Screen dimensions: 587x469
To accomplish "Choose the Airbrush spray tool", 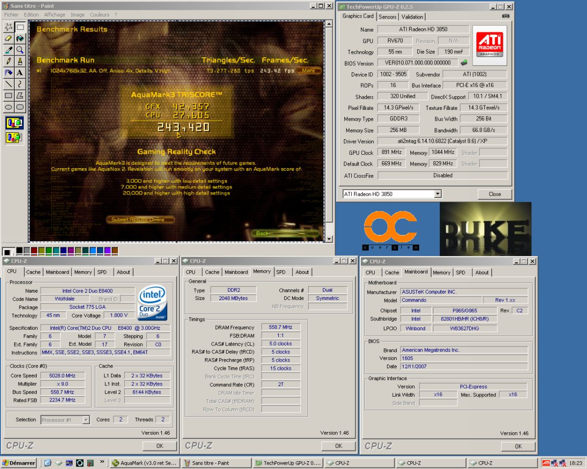I will 9,72.
